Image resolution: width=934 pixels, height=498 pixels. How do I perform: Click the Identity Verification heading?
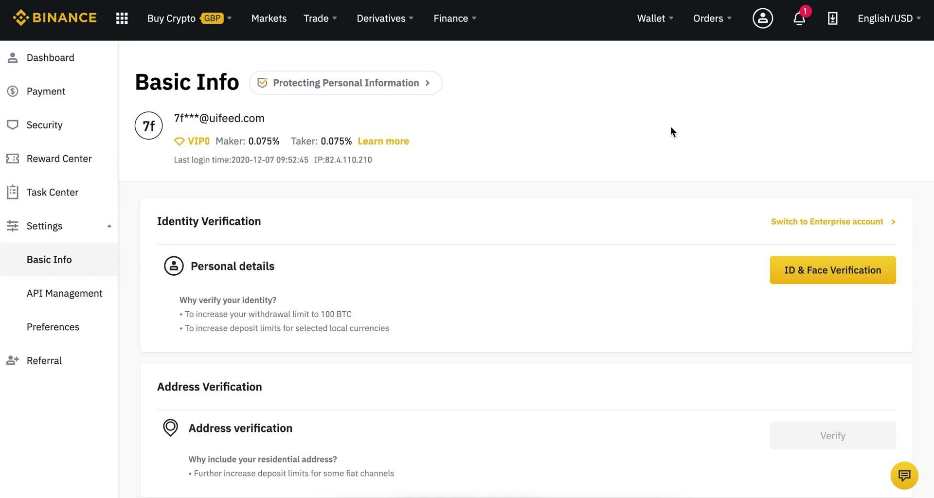[x=209, y=221]
